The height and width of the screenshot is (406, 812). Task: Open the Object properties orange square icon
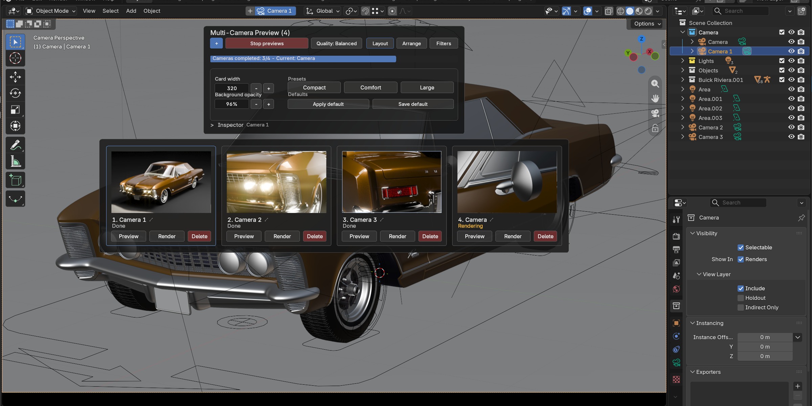tap(676, 323)
